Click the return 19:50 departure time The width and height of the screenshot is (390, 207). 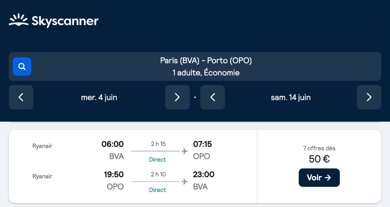[x=114, y=175]
